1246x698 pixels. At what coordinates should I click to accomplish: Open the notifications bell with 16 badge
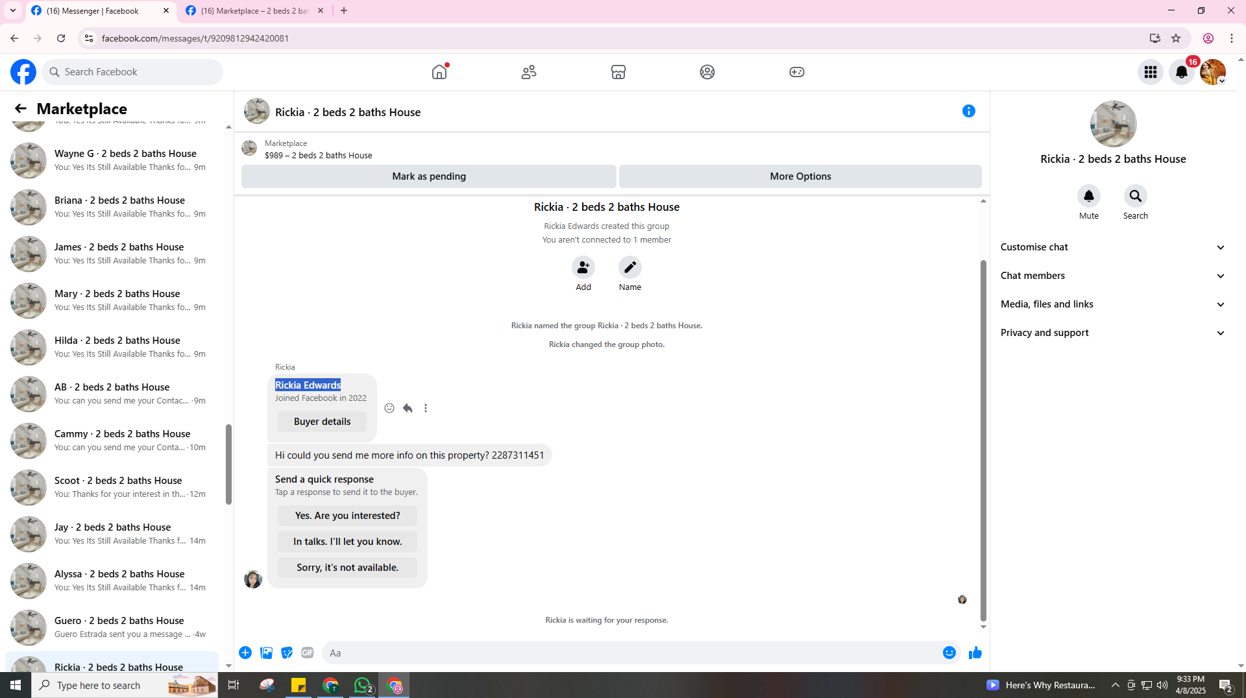pos(1182,72)
